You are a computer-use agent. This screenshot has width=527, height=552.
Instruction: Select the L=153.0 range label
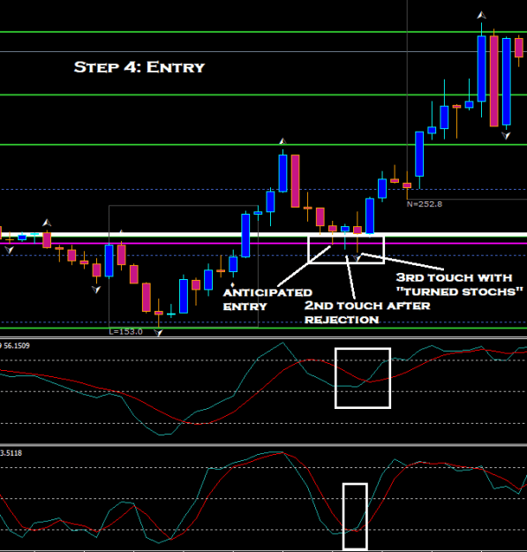tap(125, 331)
